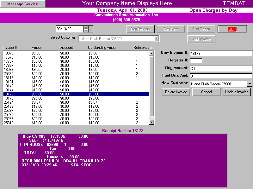253x189 pixels.
Task: Click the Day Next button
Action: pos(170,29)
